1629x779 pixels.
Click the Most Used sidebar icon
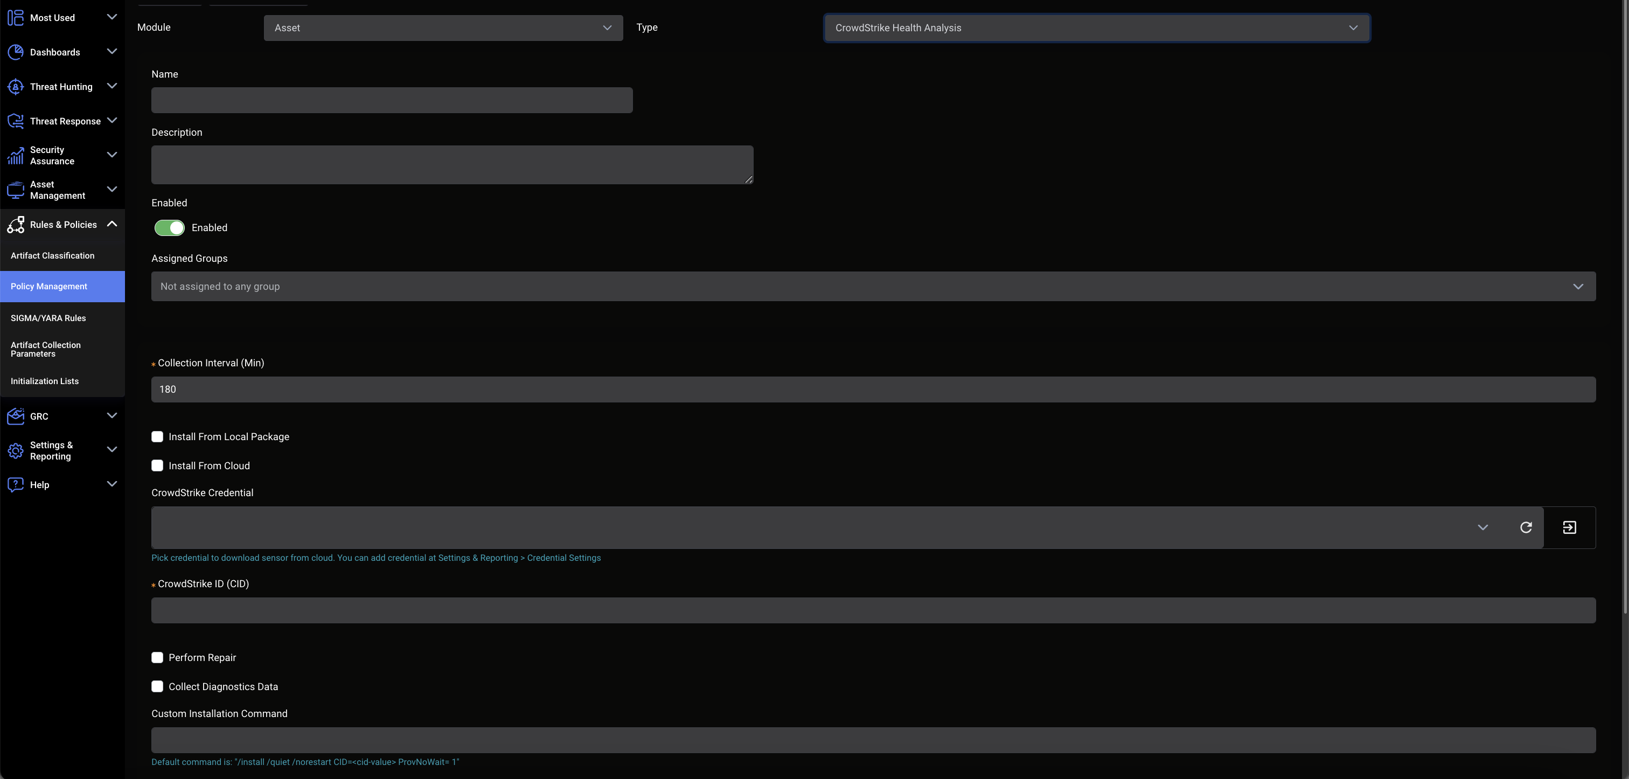(15, 18)
